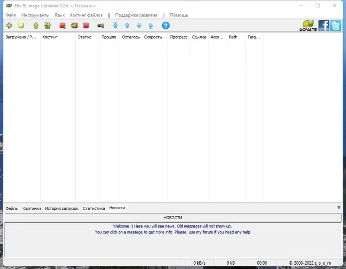This screenshot has width=346, height=269.
Task: Open the Инструменты menu
Action: 35,15
